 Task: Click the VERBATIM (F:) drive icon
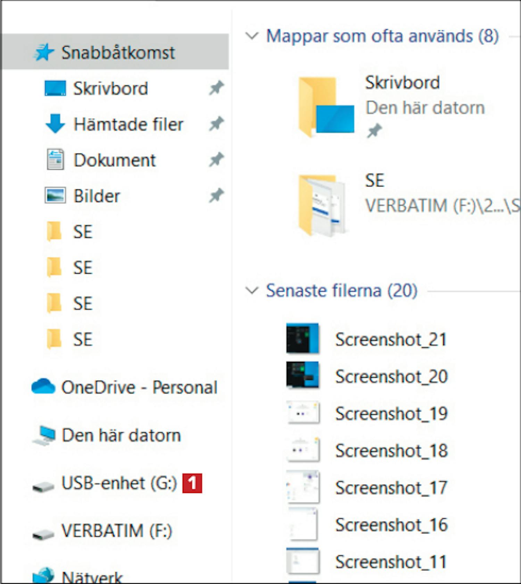coord(43,534)
